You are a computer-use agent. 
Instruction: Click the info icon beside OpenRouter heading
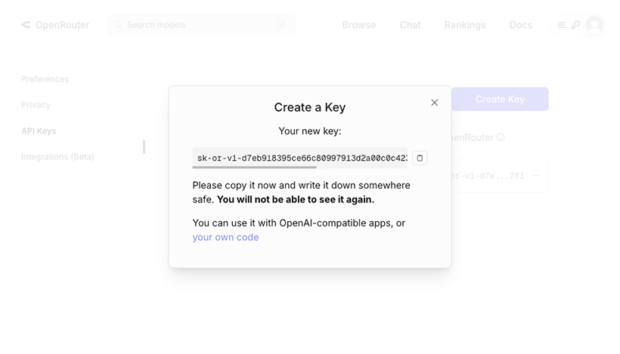pyautogui.click(x=501, y=137)
